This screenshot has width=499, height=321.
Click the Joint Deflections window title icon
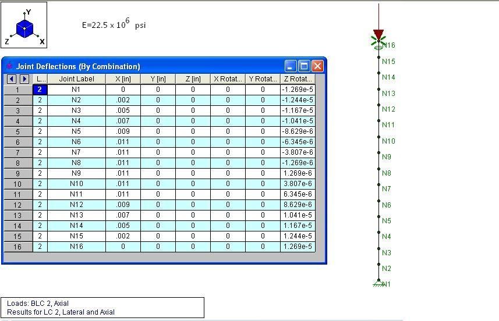[x=9, y=66]
